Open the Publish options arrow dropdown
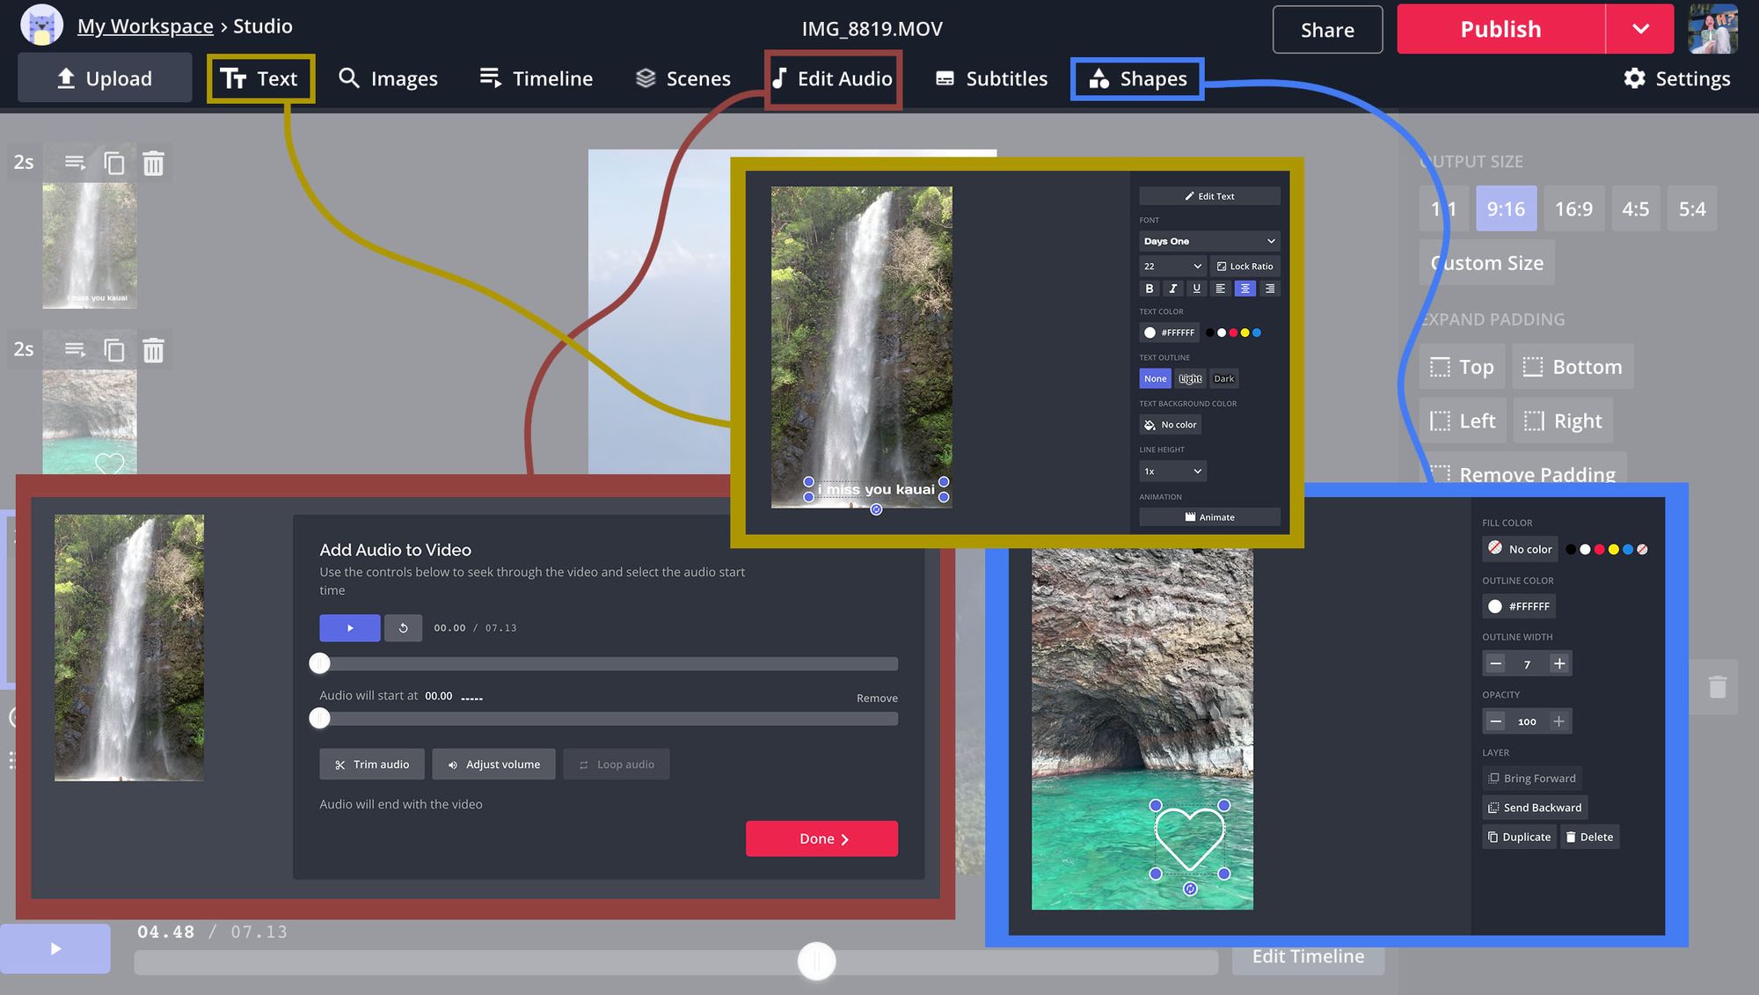The image size is (1759, 995). (x=1639, y=29)
